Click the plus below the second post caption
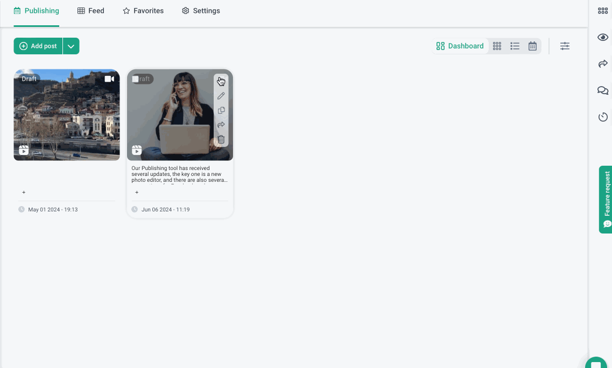 pyautogui.click(x=137, y=192)
